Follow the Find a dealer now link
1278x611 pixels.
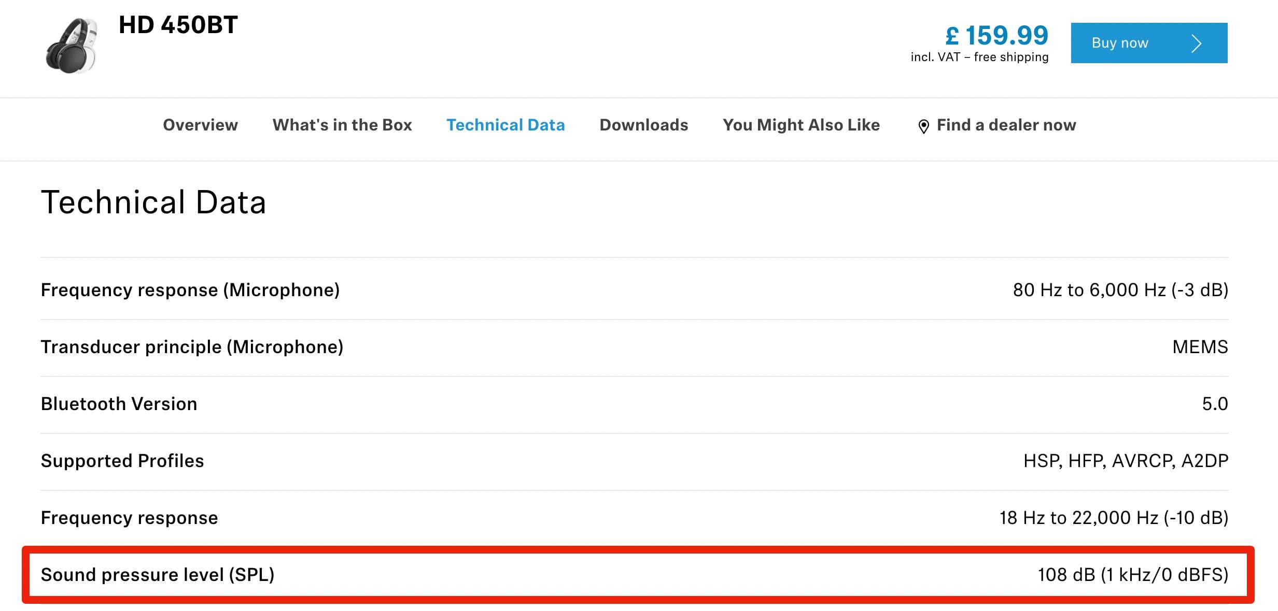pos(1006,125)
